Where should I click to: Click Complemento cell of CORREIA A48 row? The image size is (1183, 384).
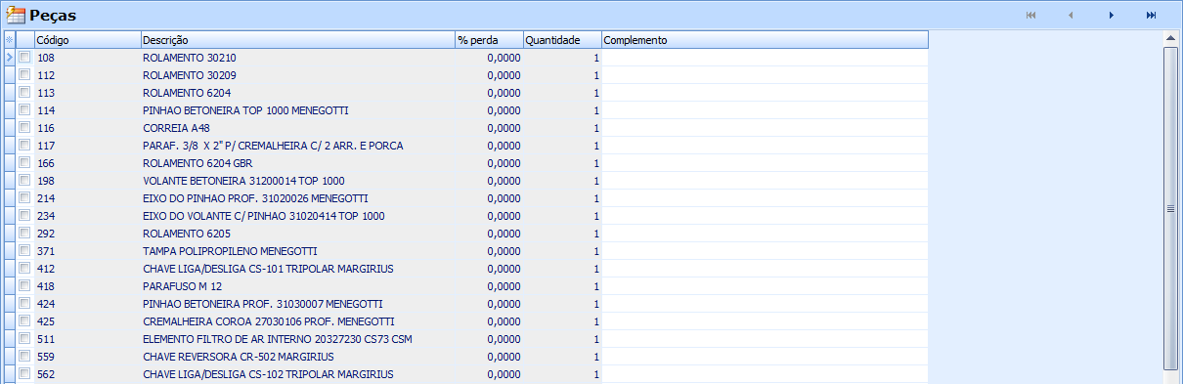pos(765,128)
